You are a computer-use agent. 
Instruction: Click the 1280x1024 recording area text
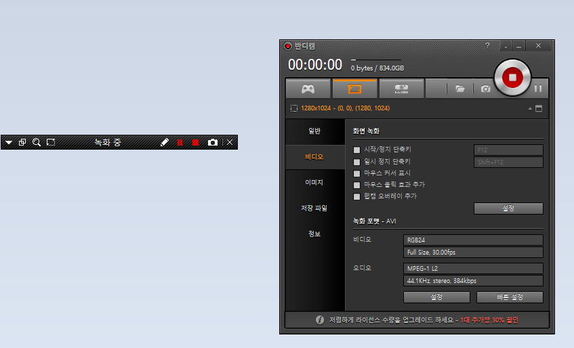345,108
